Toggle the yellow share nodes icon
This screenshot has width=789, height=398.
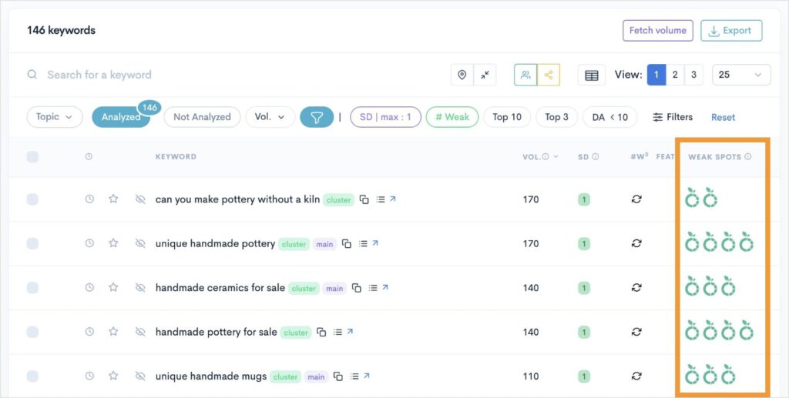(549, 75)
